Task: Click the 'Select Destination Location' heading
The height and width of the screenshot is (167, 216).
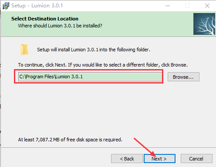Action: (x=45, y=19)
